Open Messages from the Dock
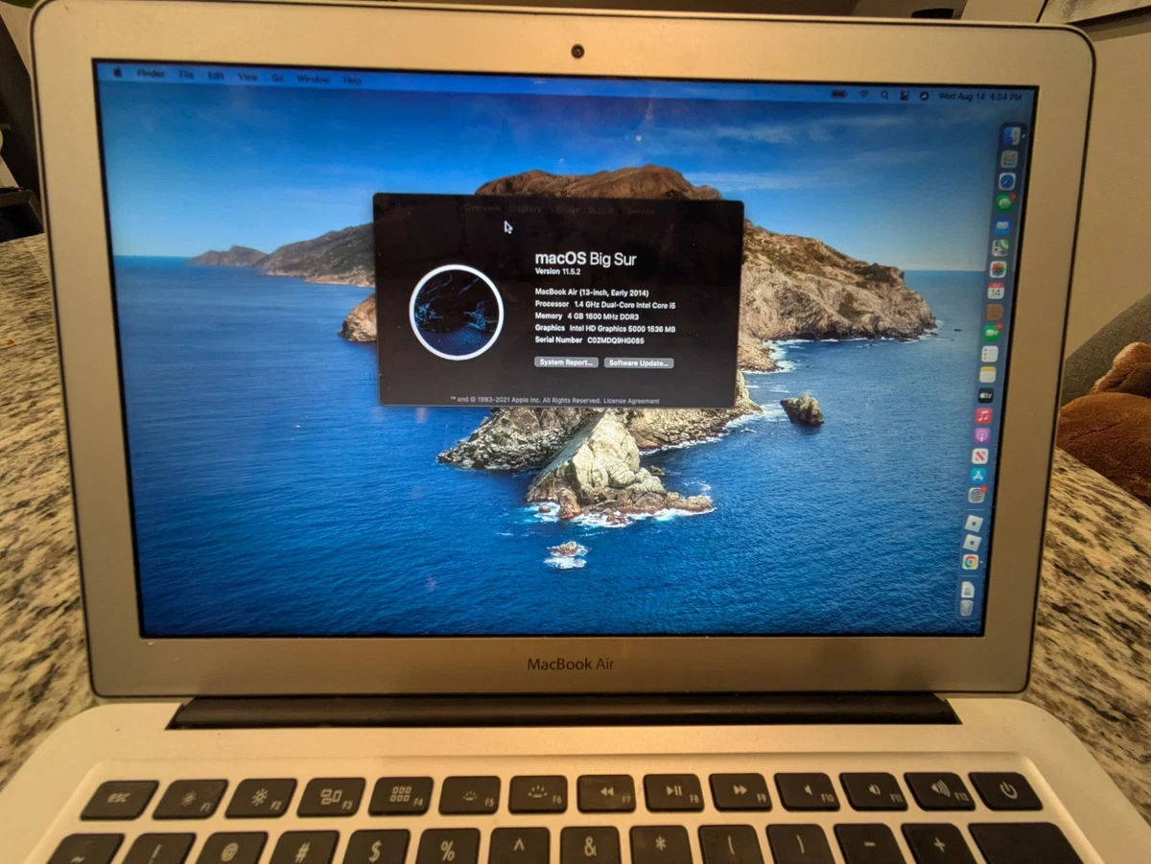The image size is (1151, 864). click(x=1004, y=200)
